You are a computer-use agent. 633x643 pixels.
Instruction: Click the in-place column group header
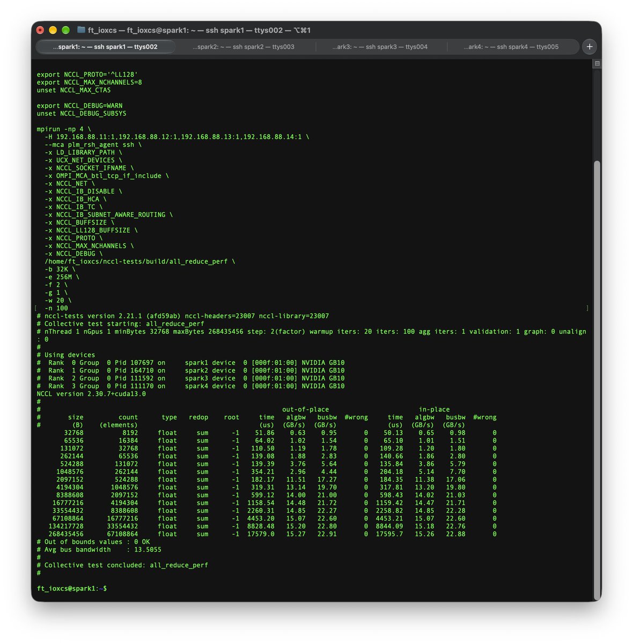[x=435, y=409]
